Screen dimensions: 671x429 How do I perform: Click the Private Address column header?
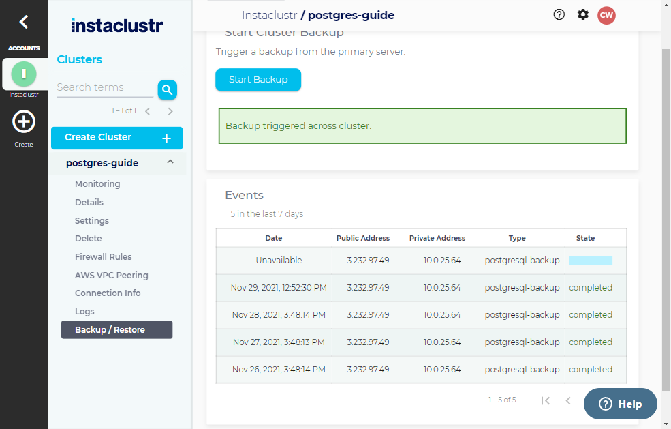coord(437,238)
